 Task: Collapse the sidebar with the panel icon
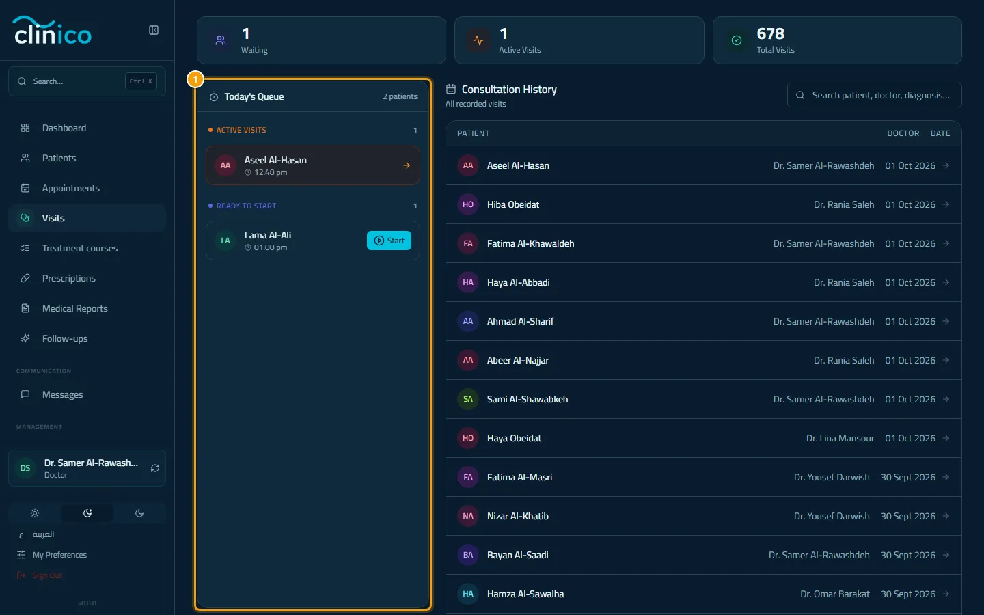[x=154, y=30]
